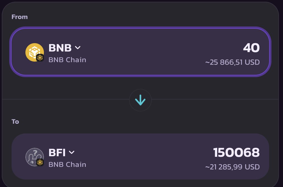This screenshot has height=187, width=283.
Task: Click the yellow BNB token logo
Action: pyautogui.click(x=34, y=52)
